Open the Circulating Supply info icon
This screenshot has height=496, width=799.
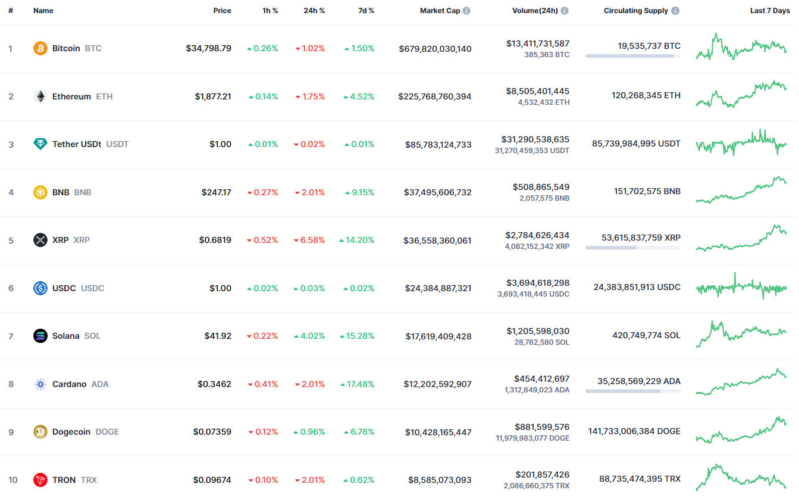tap(675, 11)
